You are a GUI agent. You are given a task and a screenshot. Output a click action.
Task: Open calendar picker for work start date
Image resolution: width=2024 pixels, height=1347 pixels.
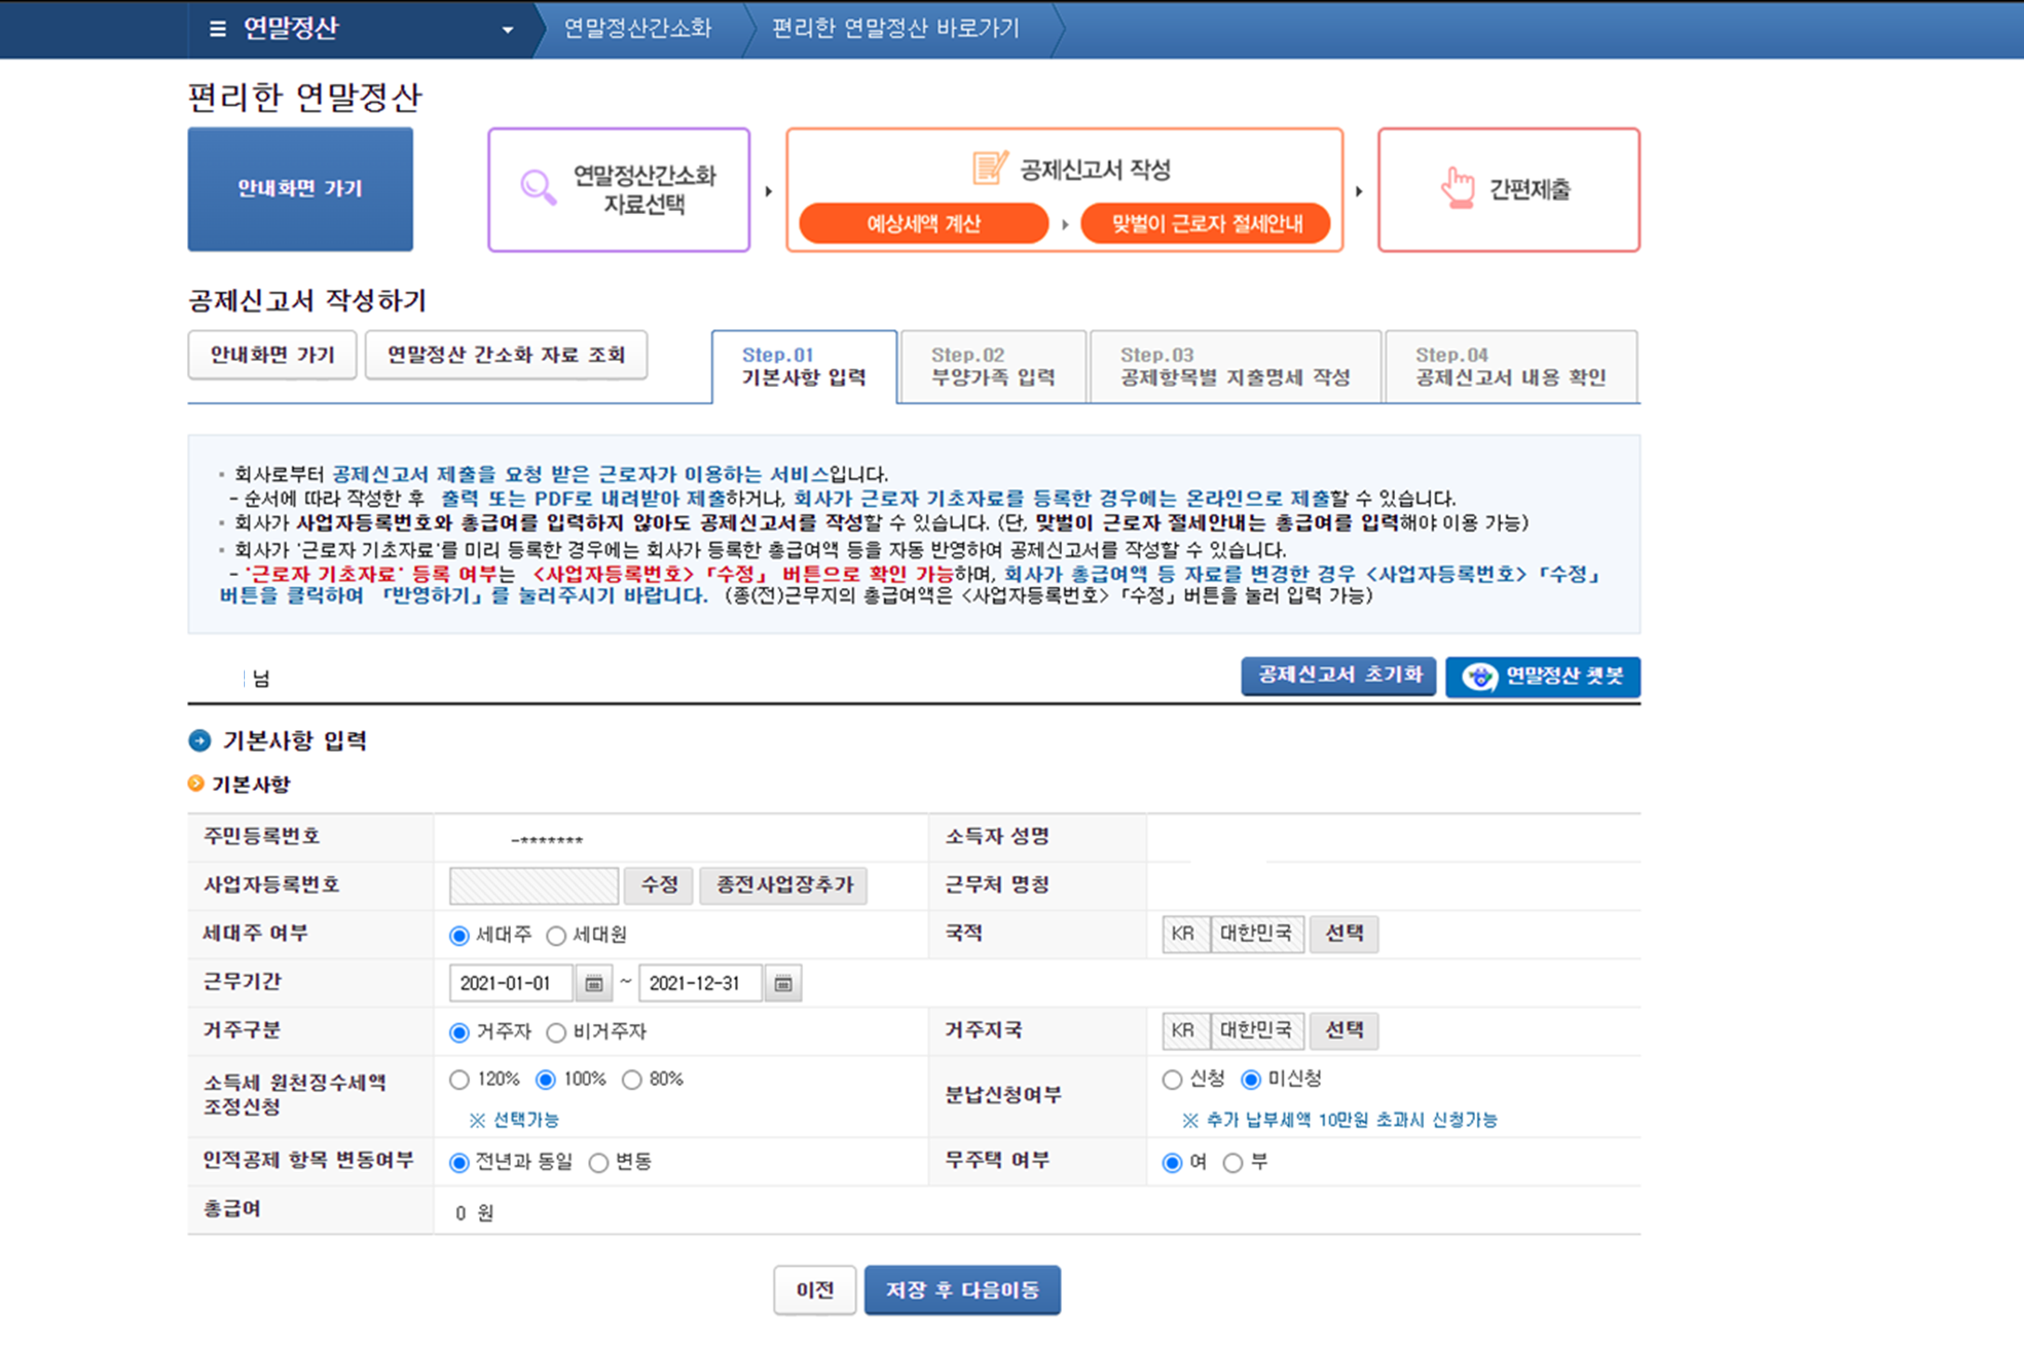click(x=594, y=983)
